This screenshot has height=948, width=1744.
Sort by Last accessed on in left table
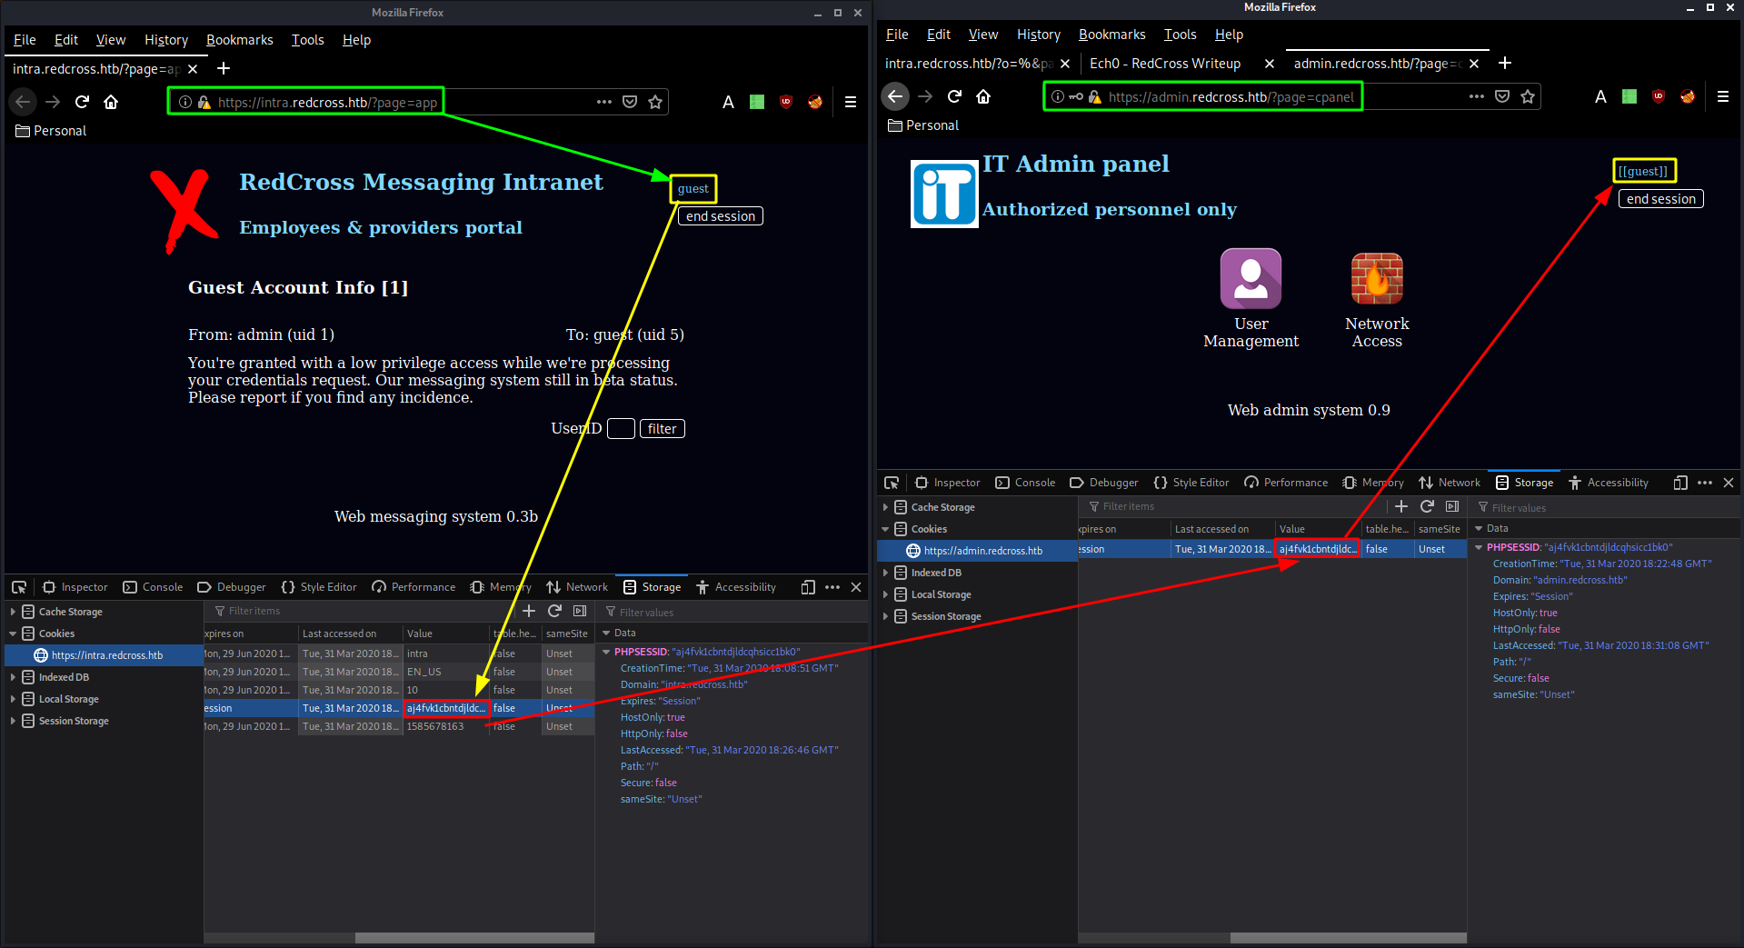tap(350, 634)
